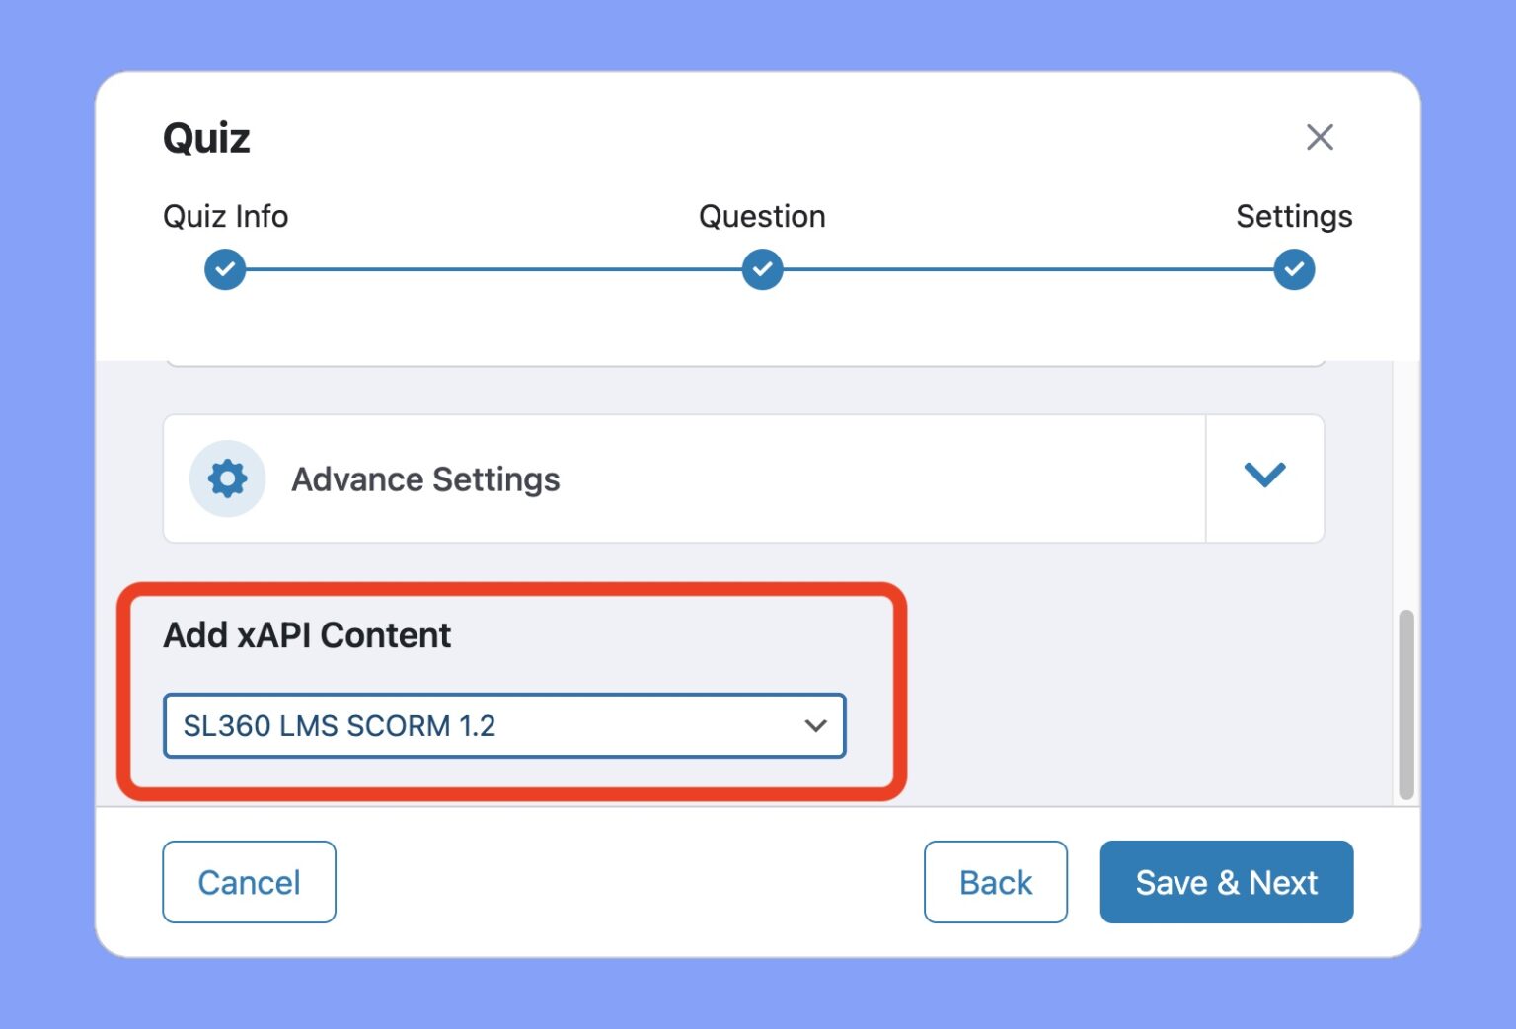Click the Settings step checkmark icon
1516x1029 pixels.
tap(1293, 268)
